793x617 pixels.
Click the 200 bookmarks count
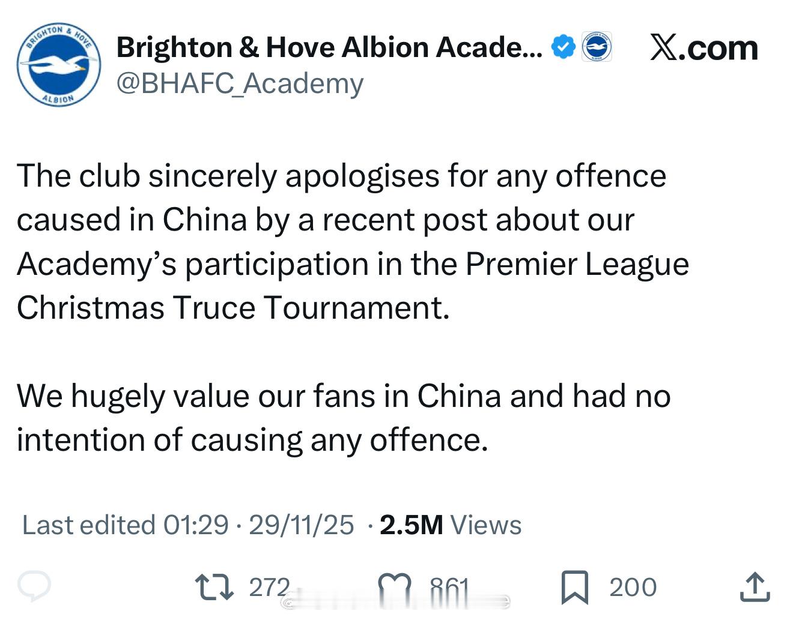click(633, 587)
